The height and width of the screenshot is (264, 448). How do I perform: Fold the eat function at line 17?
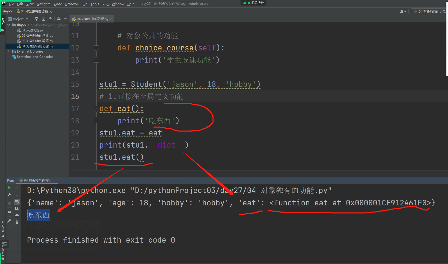tap(97, 109)
